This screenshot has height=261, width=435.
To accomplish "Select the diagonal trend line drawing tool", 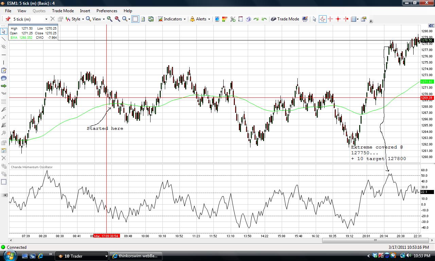I will coord(4,39).
